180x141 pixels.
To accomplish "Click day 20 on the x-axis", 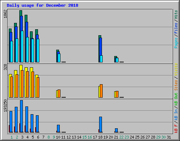I will (x=111, y=137).
